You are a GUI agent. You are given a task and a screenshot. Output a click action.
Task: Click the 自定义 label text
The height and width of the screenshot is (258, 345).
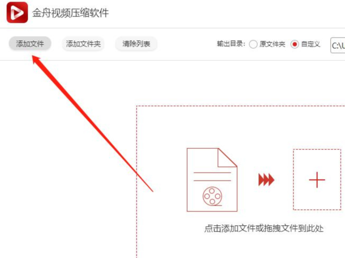click(x=310, y=45)
